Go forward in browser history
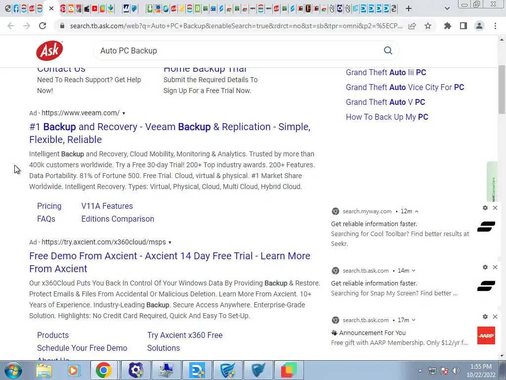Screen dimensions: 506x380 [27, 26]
